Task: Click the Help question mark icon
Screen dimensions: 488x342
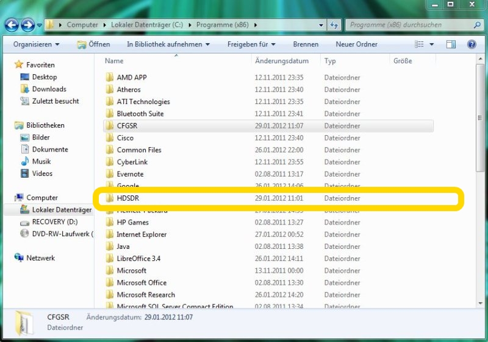Action: click(472, 44)
